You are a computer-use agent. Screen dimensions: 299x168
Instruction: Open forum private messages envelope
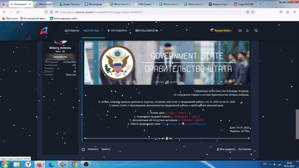point(240,30)
